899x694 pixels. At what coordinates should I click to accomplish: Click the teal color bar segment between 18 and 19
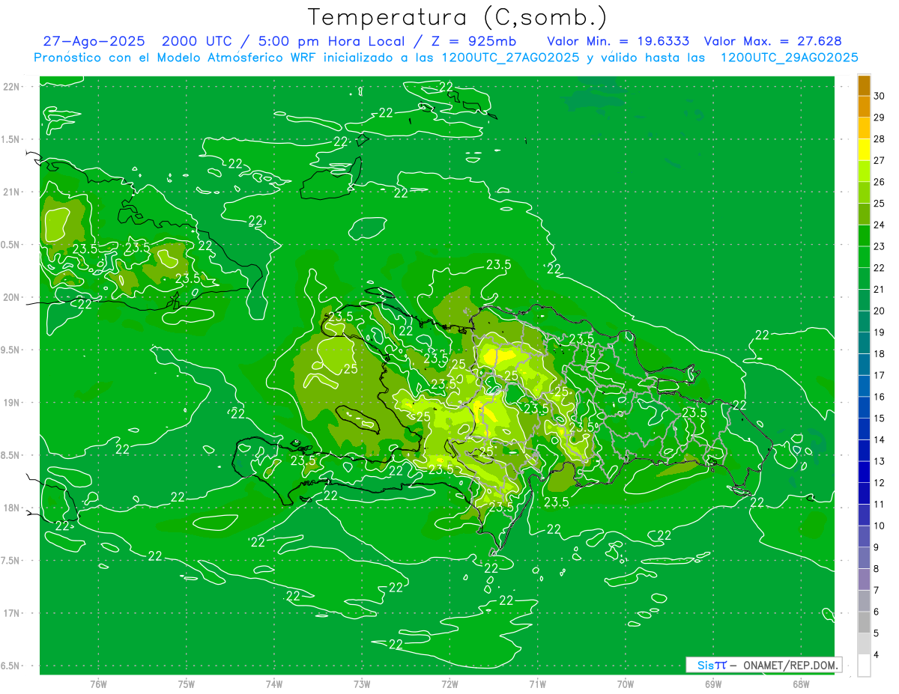click(864, 344)
